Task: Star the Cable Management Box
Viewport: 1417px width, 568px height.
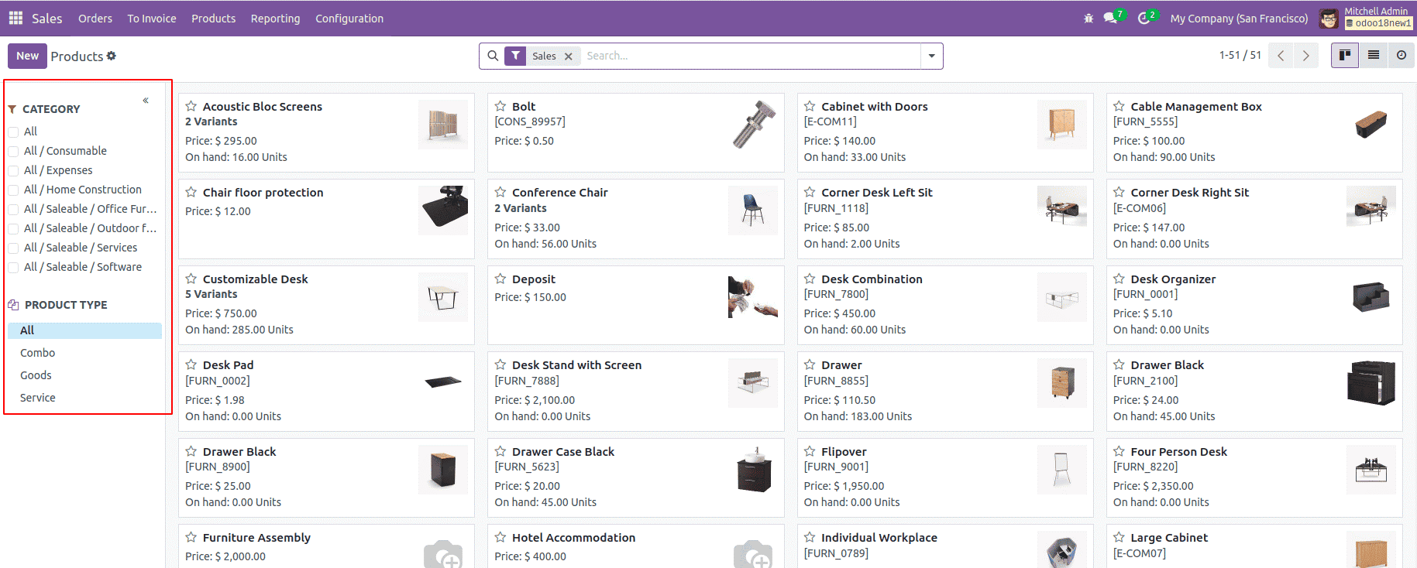Action: (1119, 106)
